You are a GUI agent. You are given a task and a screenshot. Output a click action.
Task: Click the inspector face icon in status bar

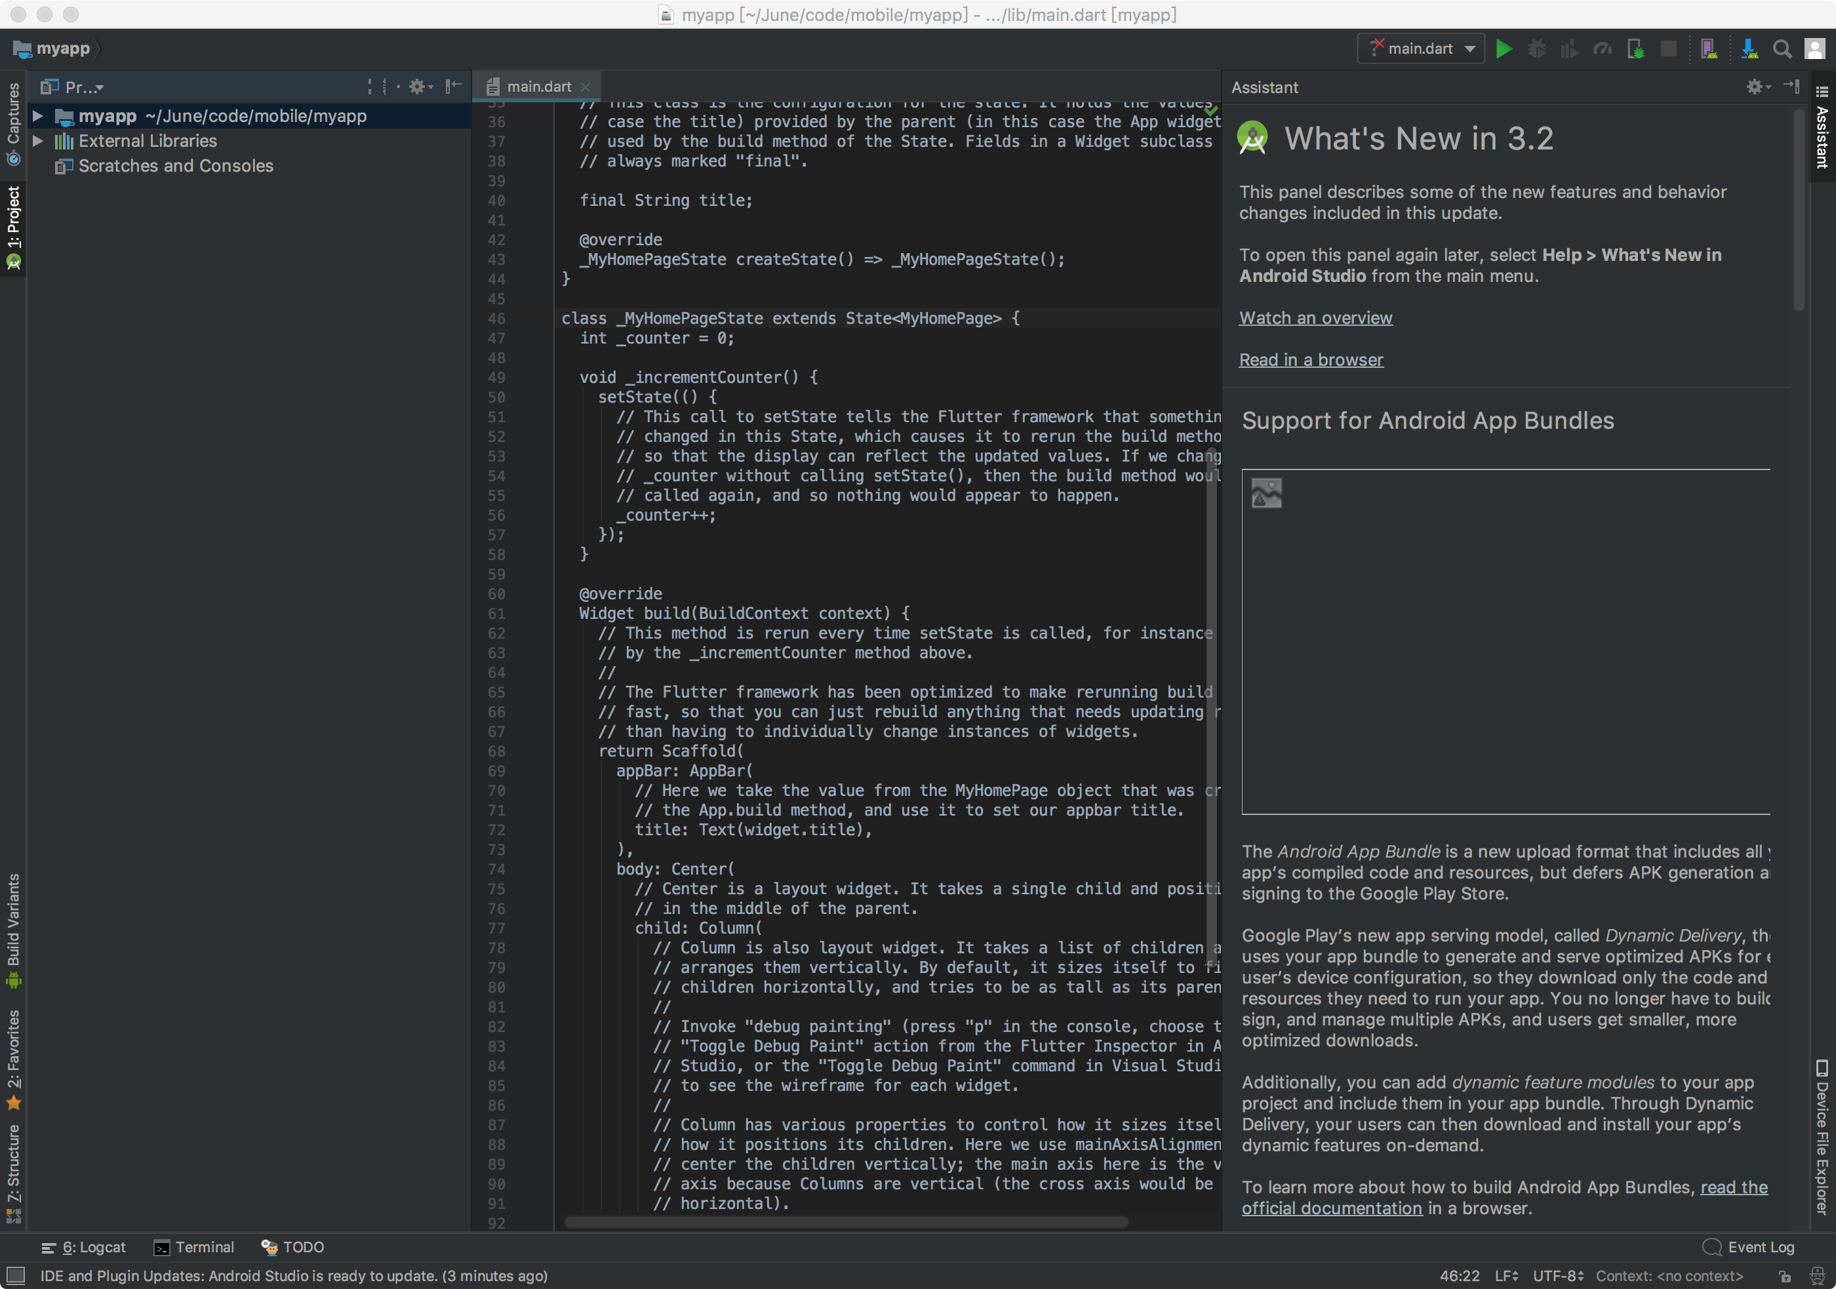[1817, 1276]
